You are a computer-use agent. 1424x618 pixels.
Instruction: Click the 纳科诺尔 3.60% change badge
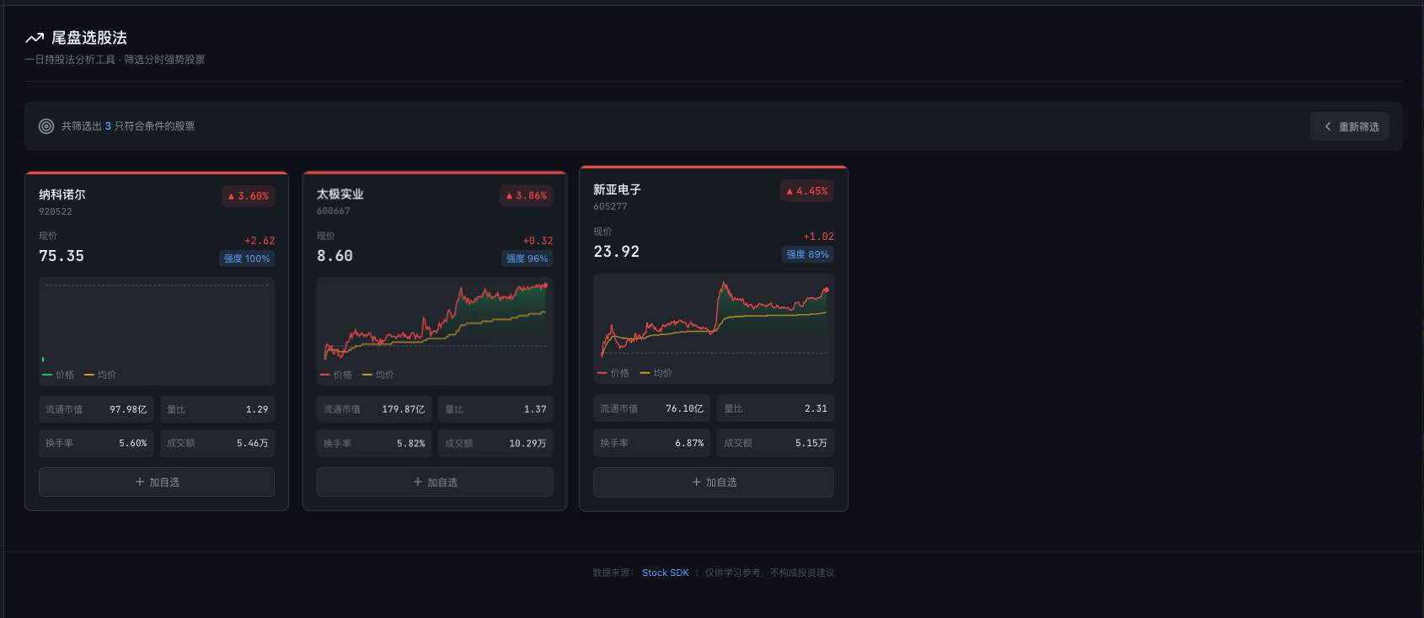point(249,196)
